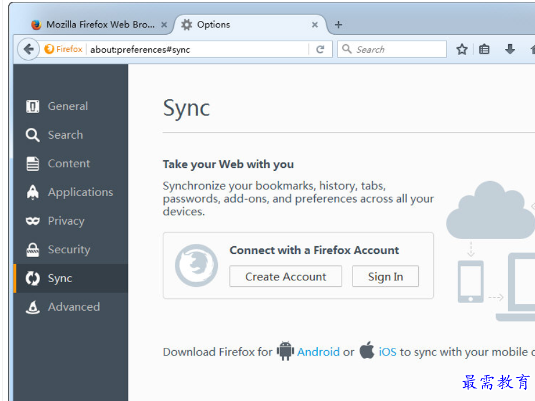Close the Mozilla Firefox Web Browser tab

(164, 25)
